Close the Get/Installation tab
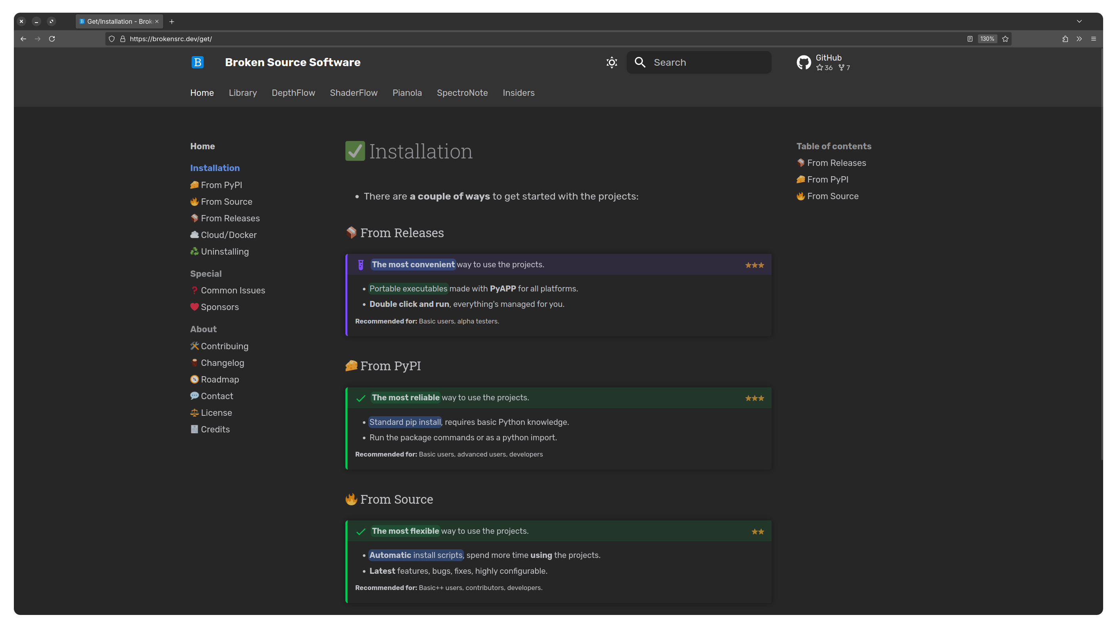 pos(157,22)
